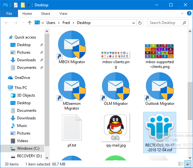Click the Explorer window system icon in title bar
Viewport: 193px width, 168px height.
pos(5,5)
